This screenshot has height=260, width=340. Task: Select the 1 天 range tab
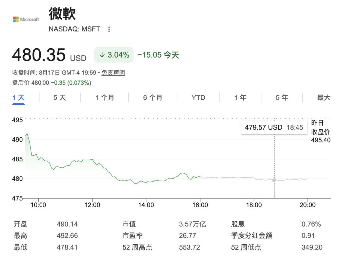[x=19, y=98]
